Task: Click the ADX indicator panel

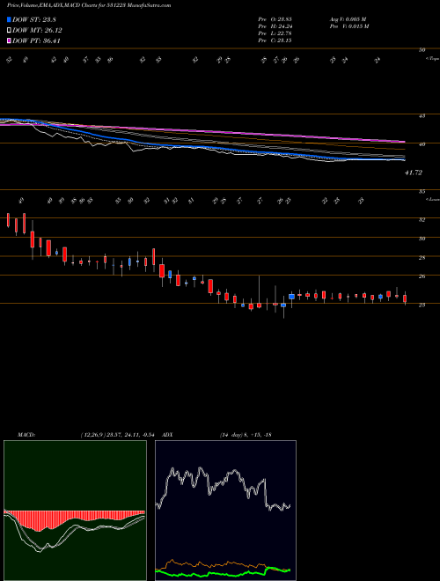Action: tap(225, 511)
